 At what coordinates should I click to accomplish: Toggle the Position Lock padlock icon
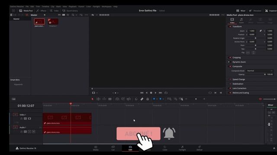pyautogui.click(x=148, y=99)
